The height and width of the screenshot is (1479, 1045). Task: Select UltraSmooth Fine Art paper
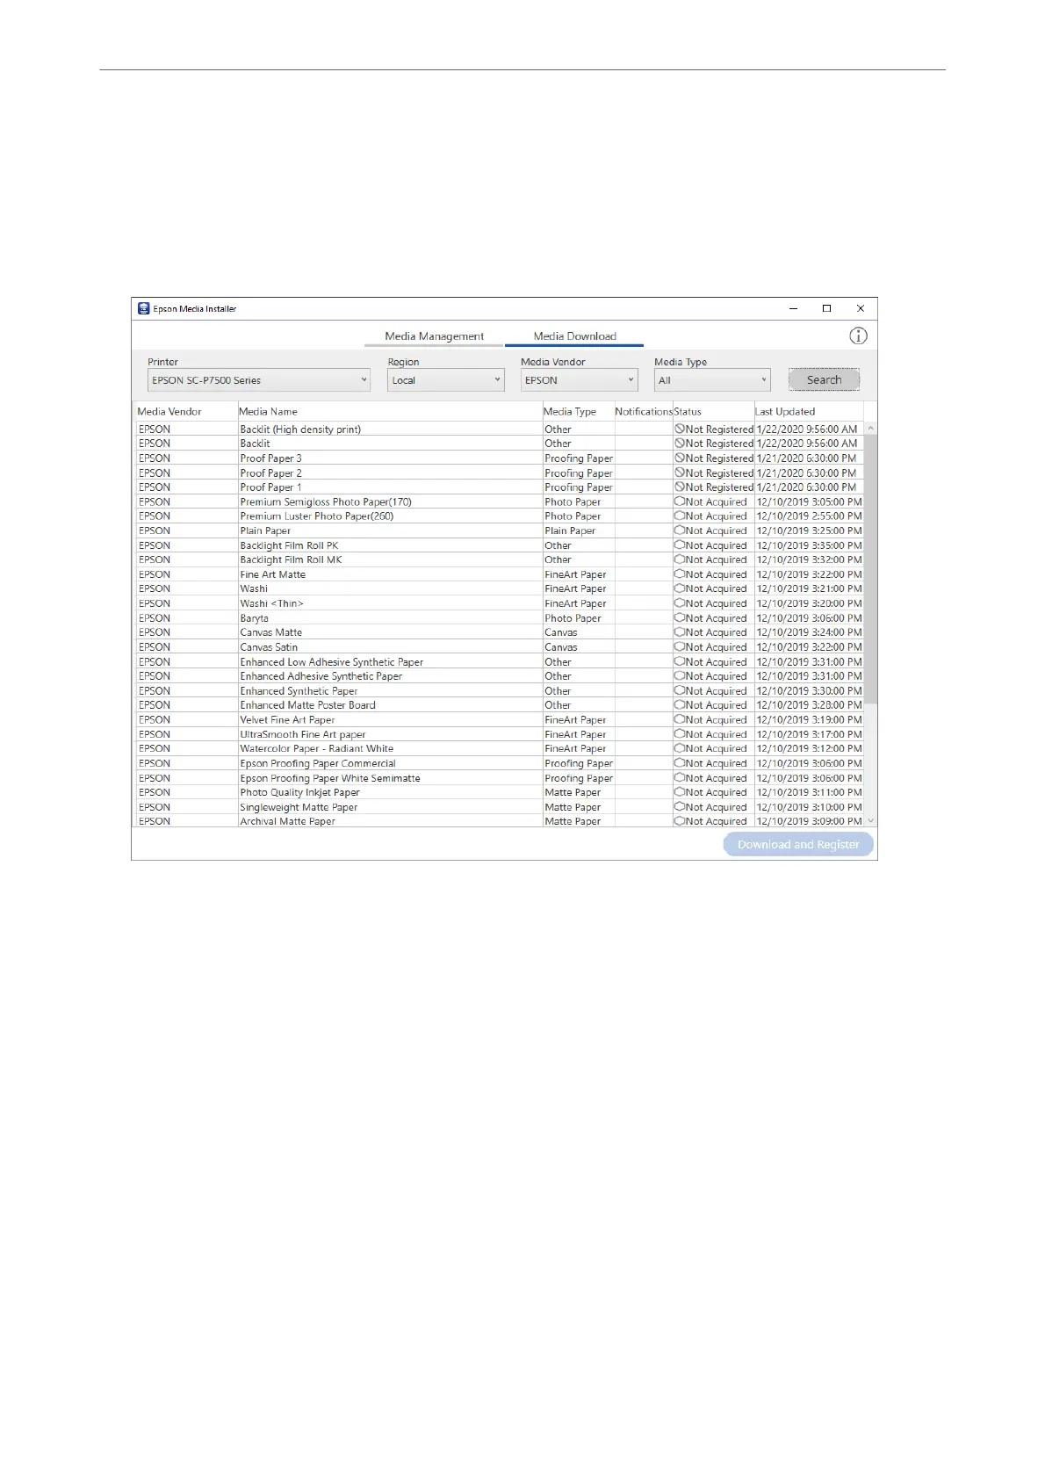pyautogui.click(x=303, y=734)
